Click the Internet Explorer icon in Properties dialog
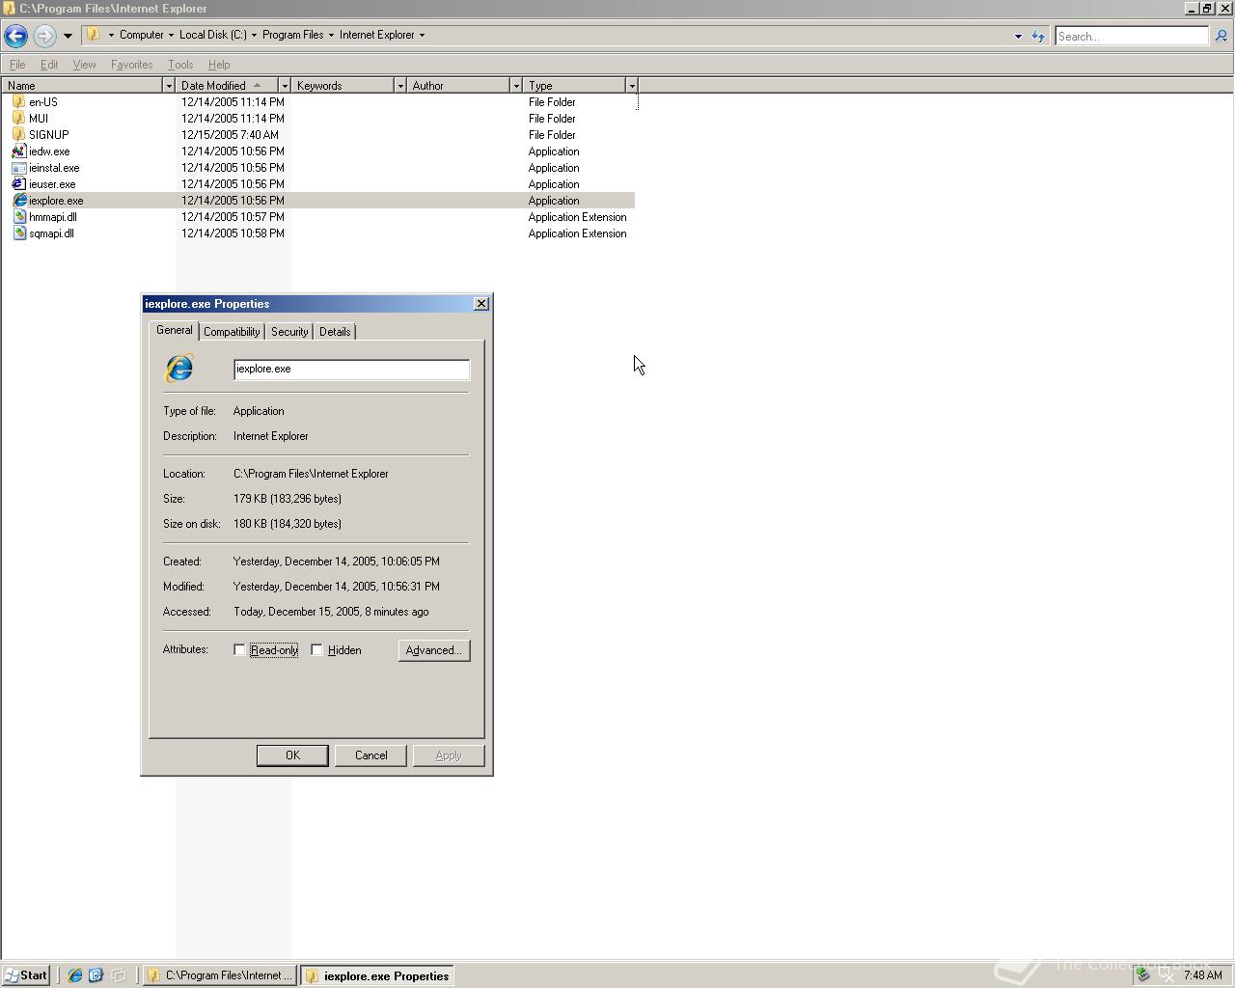 pyautogui.click(x=179, y=369)
